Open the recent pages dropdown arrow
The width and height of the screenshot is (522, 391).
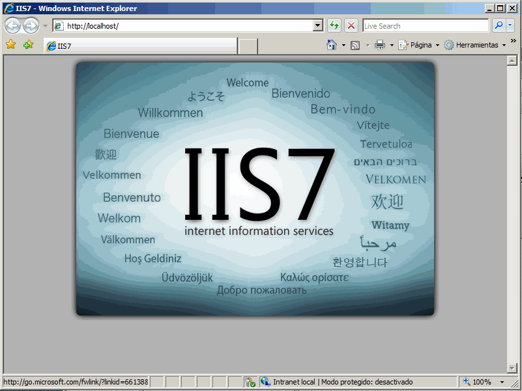tap(45, 25)
